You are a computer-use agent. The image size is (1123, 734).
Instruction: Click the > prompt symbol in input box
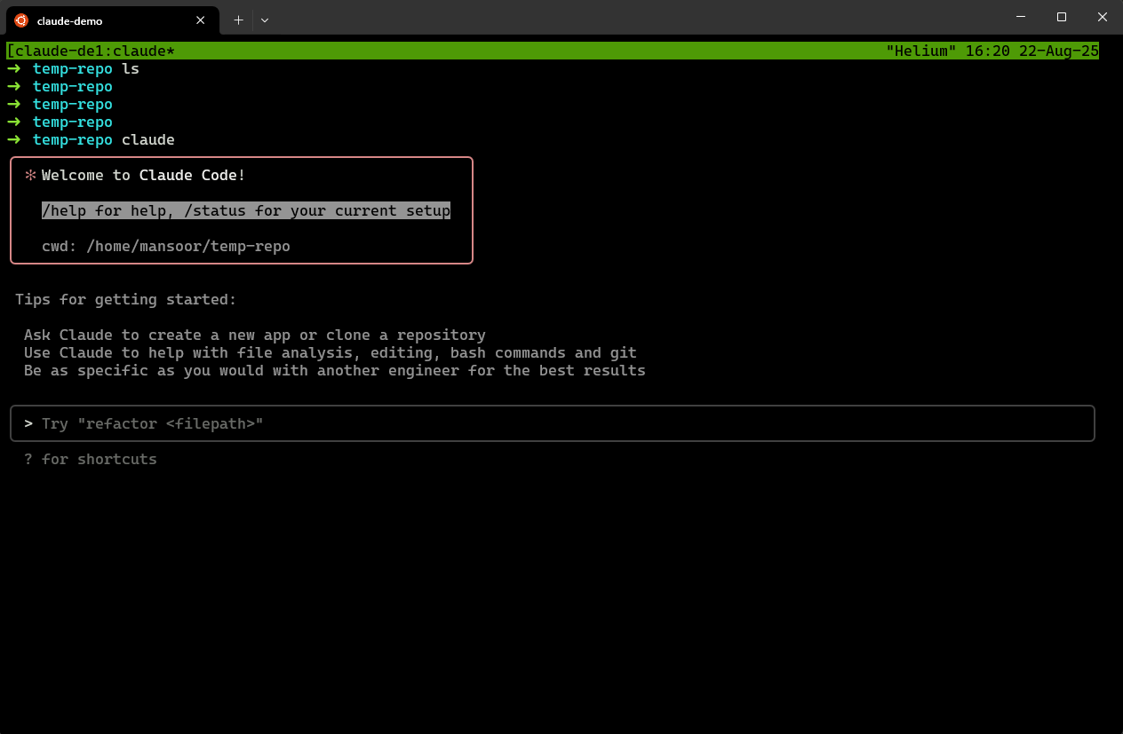[28, 424]
